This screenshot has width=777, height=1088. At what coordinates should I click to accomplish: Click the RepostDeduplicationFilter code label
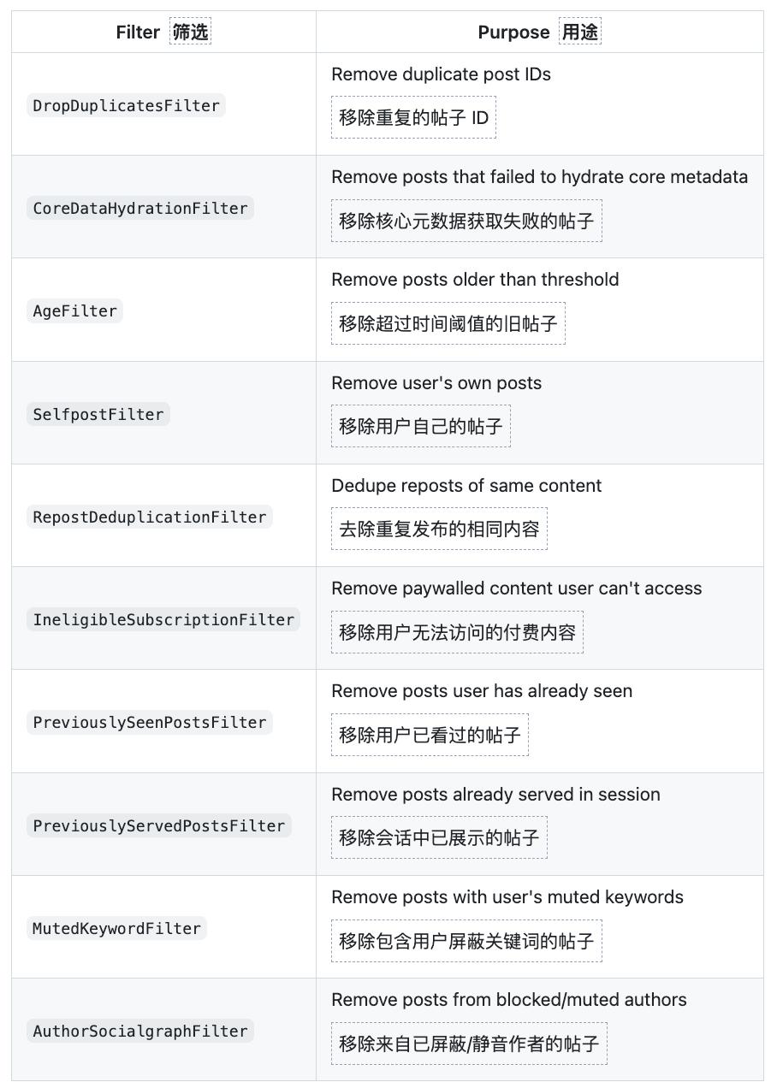pyautogui.click(x=150, y=517)
